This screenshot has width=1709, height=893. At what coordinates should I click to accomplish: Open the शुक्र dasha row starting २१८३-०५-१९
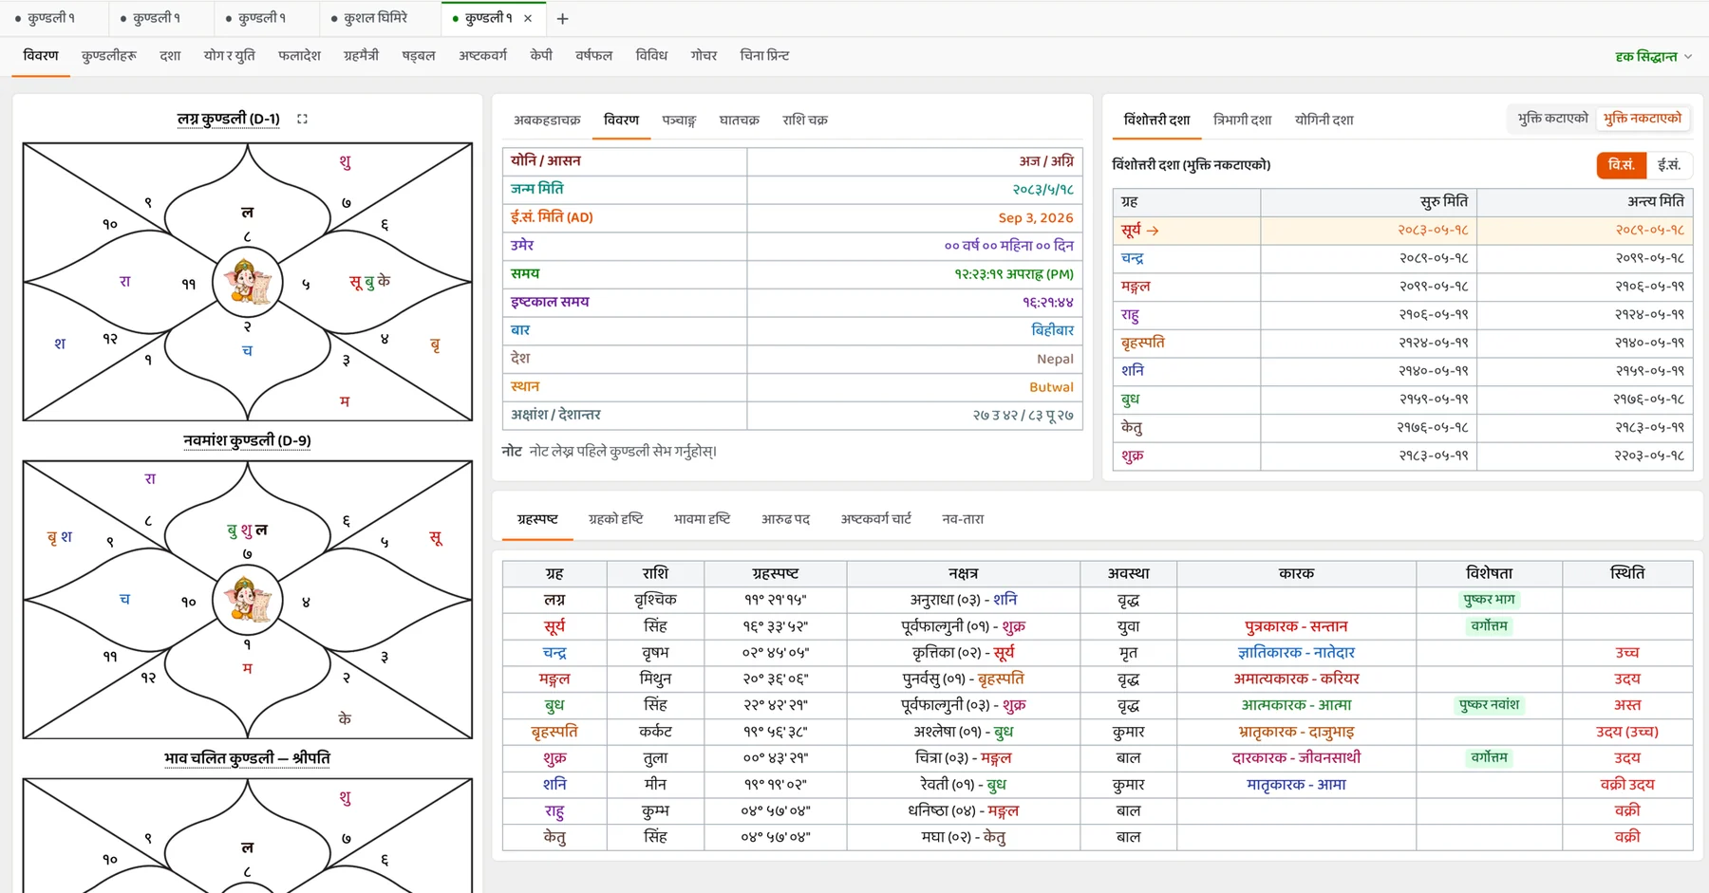1402,456
